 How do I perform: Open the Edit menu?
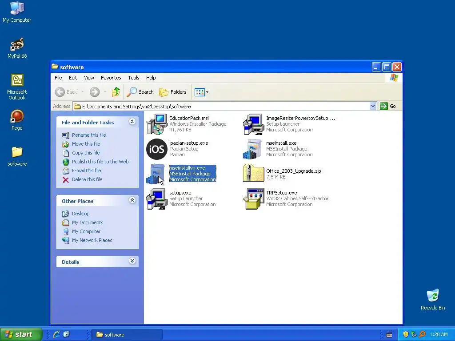[73, 78]
